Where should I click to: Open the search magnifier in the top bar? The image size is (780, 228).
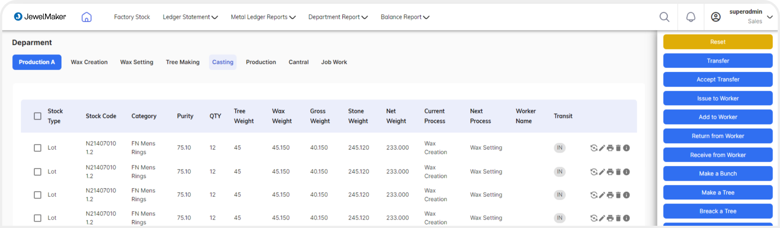(664, 17)
